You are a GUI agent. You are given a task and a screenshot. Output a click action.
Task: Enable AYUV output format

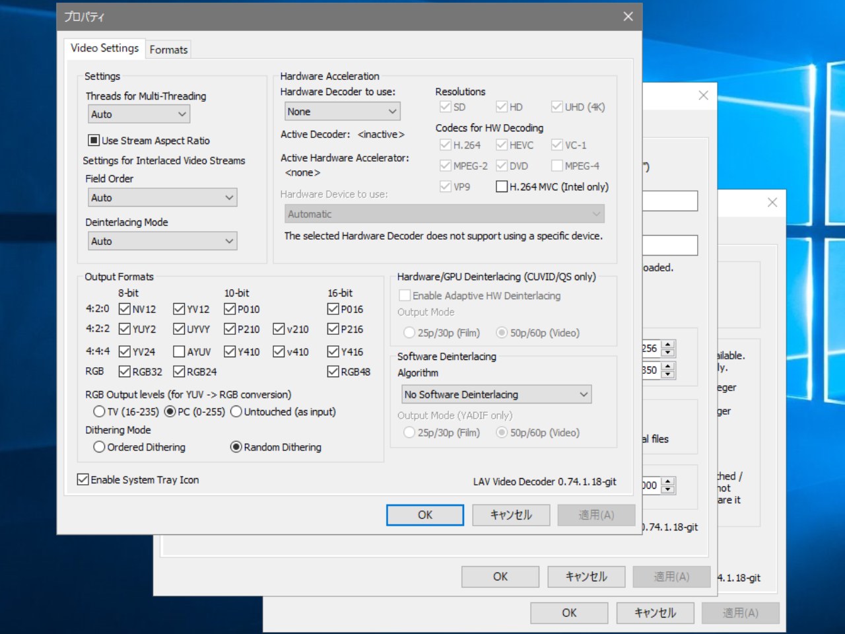tap(179, 351)
